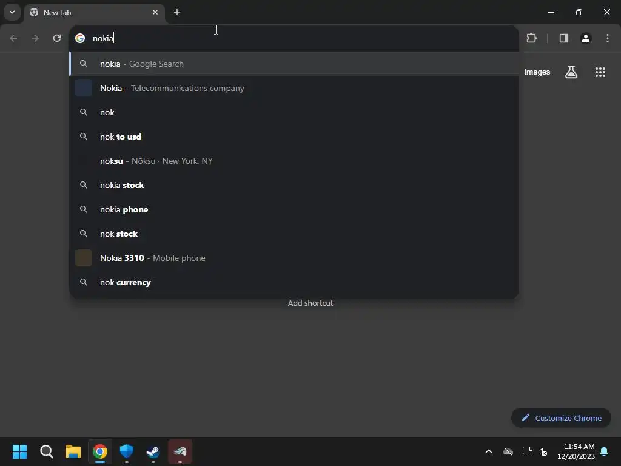Open the Google apps grid
The width and height of the screenshot is (621, 466).
point(600,72)
